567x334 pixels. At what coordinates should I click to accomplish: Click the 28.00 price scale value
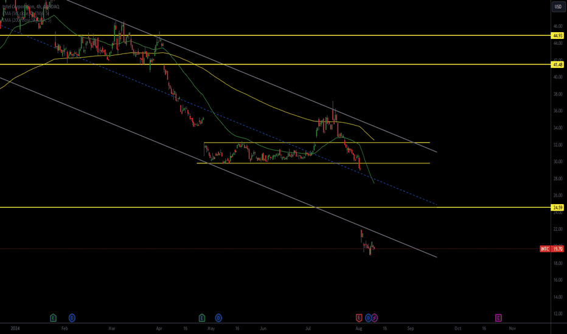[558, 179]
